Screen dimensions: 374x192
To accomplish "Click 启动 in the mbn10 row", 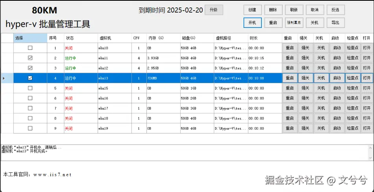I will coord(337,48).
